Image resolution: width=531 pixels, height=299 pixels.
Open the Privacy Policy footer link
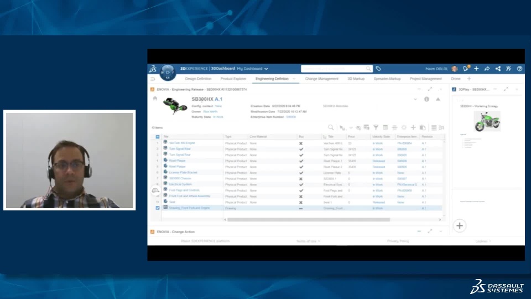(x=398, y=241)
